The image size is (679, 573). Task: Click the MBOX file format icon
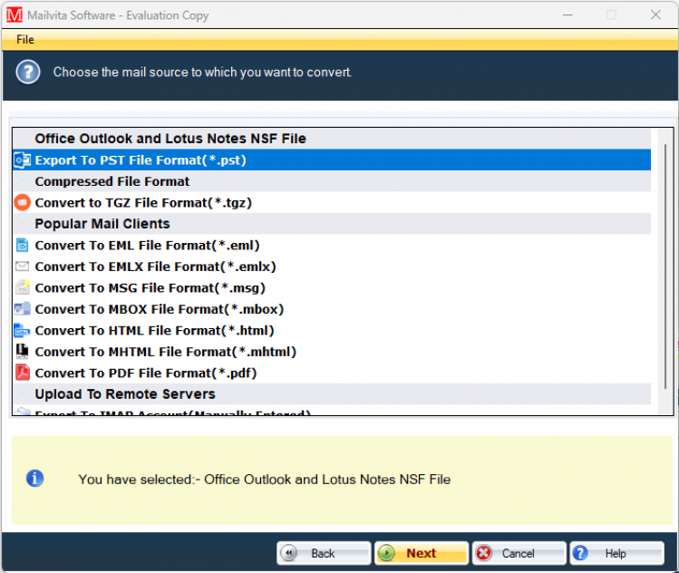tap(22, 309)
